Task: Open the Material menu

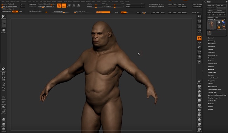Action: coord(60,2)
